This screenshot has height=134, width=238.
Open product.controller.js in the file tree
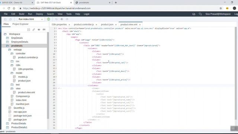point(28,57)
